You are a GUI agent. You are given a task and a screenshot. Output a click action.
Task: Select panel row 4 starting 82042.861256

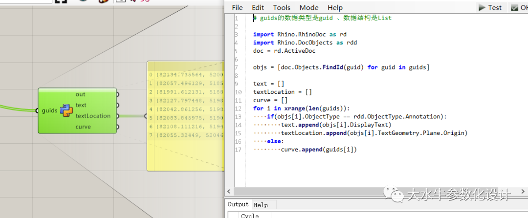[x=186, y=109]
